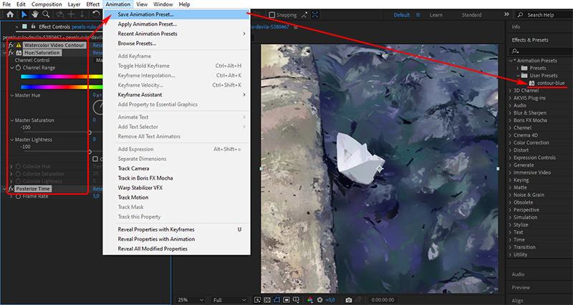Open the Preview panel tab
Image resolution: width=573 pixels, height=305 pixels.
(521, 288)
